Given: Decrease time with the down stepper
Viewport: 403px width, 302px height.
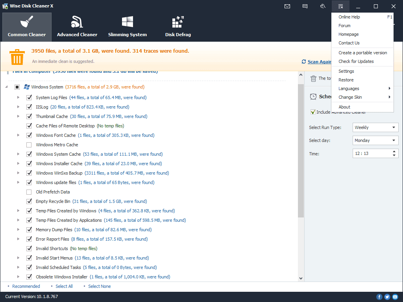Looking at the screenshot, I should [394, 155].
